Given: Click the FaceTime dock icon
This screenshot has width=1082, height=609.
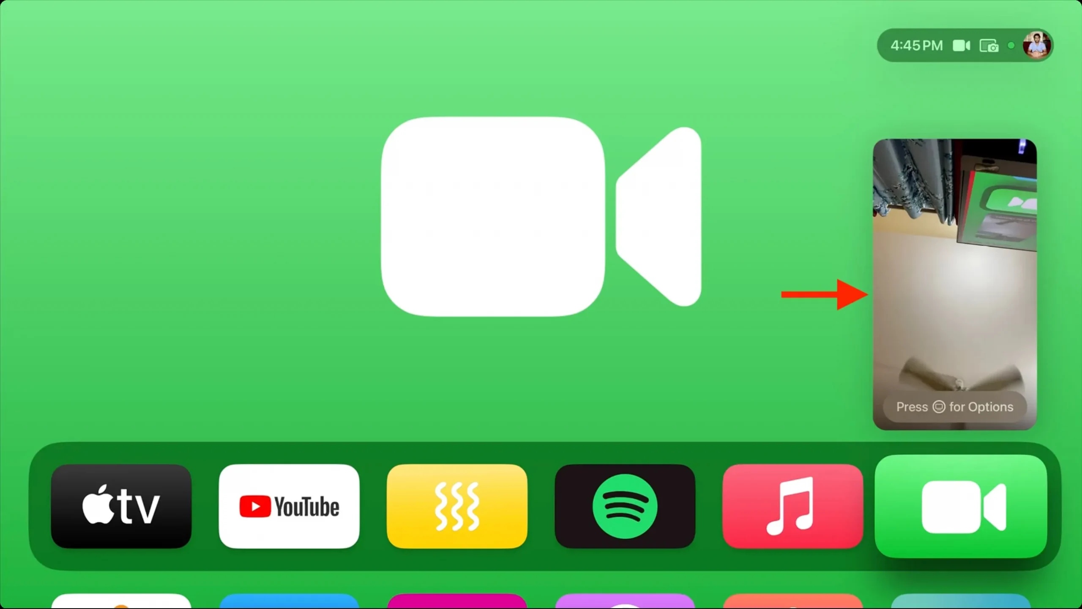Looking at the screenshot, I should 961,507.
